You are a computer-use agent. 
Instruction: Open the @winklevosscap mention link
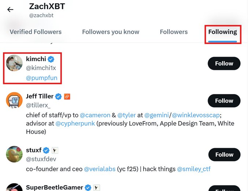pyautogui.click(x=196, y=115)
